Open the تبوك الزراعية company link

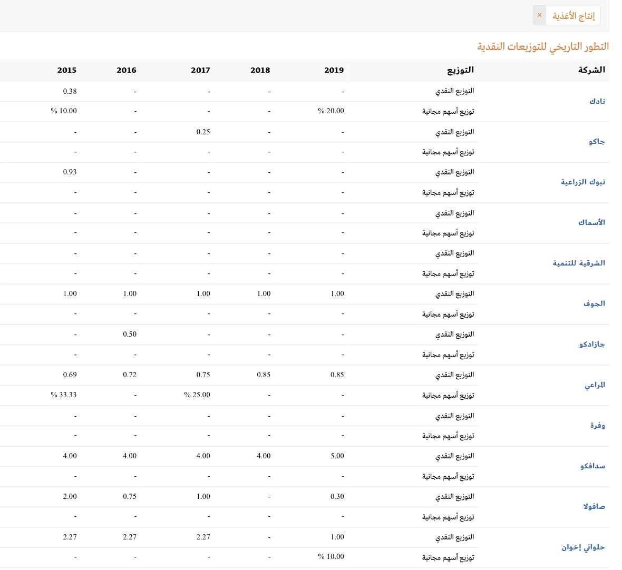(582, 182)
